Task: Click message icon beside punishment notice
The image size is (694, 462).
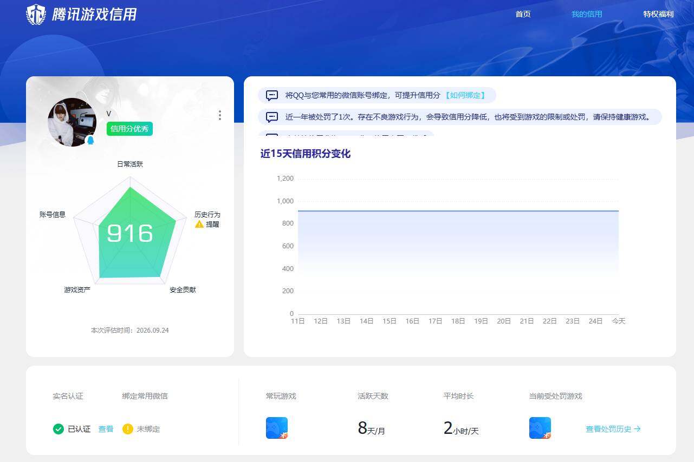Action: click(x=272, y=117)
